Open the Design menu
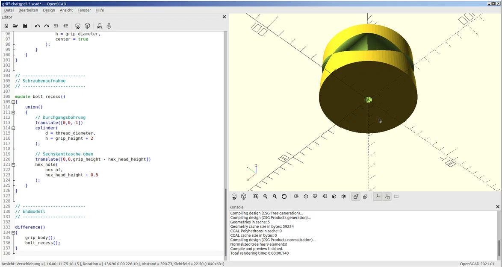502x267 pixels. [49, 10]
